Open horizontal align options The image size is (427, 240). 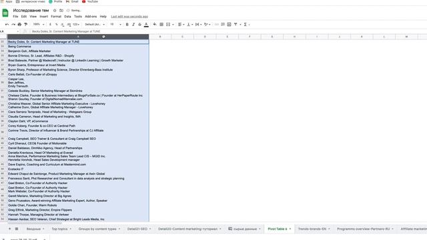pos(181,25)
